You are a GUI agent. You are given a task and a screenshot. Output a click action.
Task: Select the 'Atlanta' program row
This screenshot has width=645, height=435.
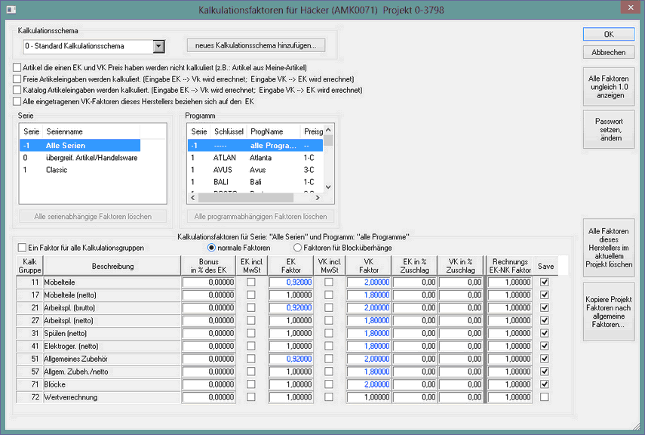point(261,158)
